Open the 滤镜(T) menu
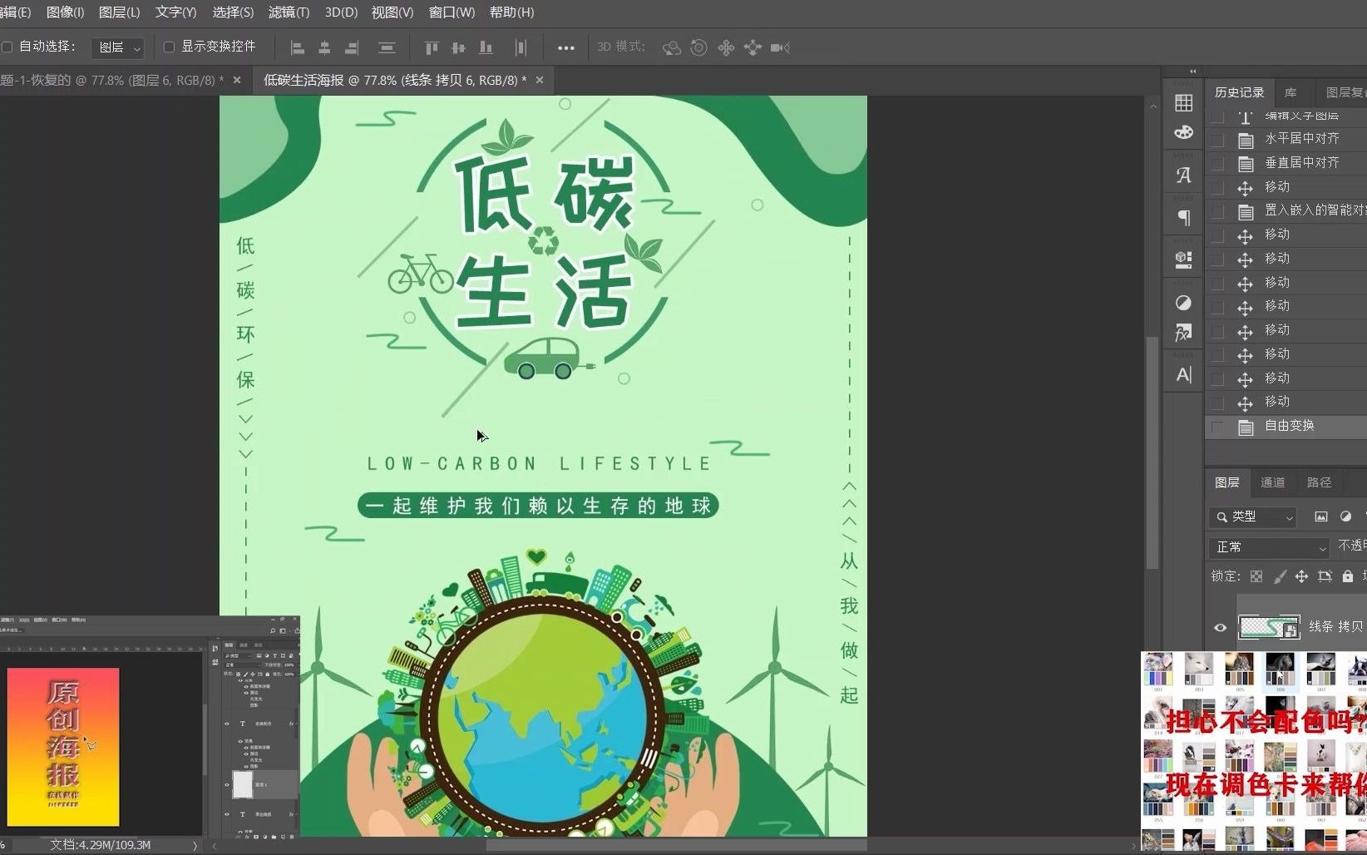 point(289,12)
